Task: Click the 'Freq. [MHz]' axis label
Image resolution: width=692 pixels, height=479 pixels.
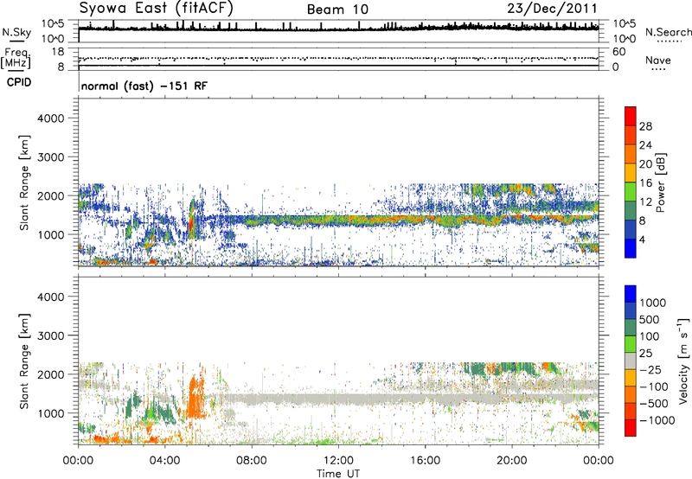Action: [16, 58]
